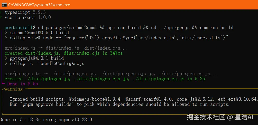This screenshot has width=258, height=125.
Task: Click the yellow Warning box heading
Action: 14,89
